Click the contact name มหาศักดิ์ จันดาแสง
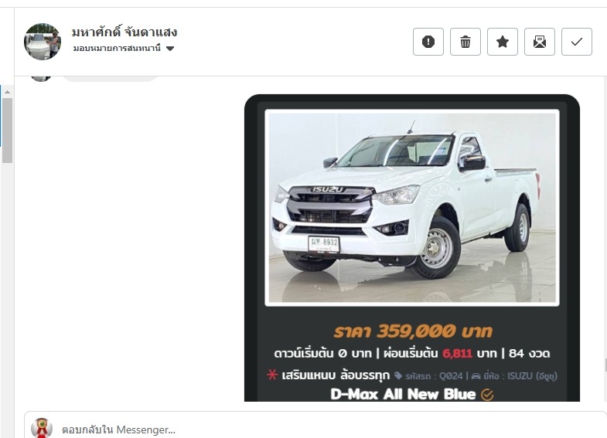Image resolution: width=607 pixels, height=438 pixels. (124, 32)
